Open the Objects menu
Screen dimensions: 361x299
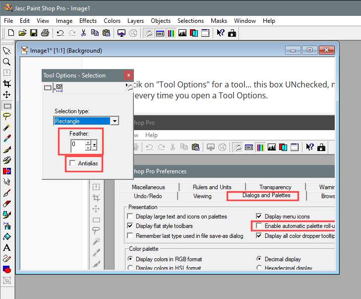point(161,21)
